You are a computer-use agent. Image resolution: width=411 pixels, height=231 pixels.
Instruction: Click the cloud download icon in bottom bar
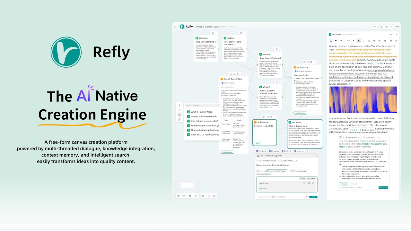coord(214,196)
